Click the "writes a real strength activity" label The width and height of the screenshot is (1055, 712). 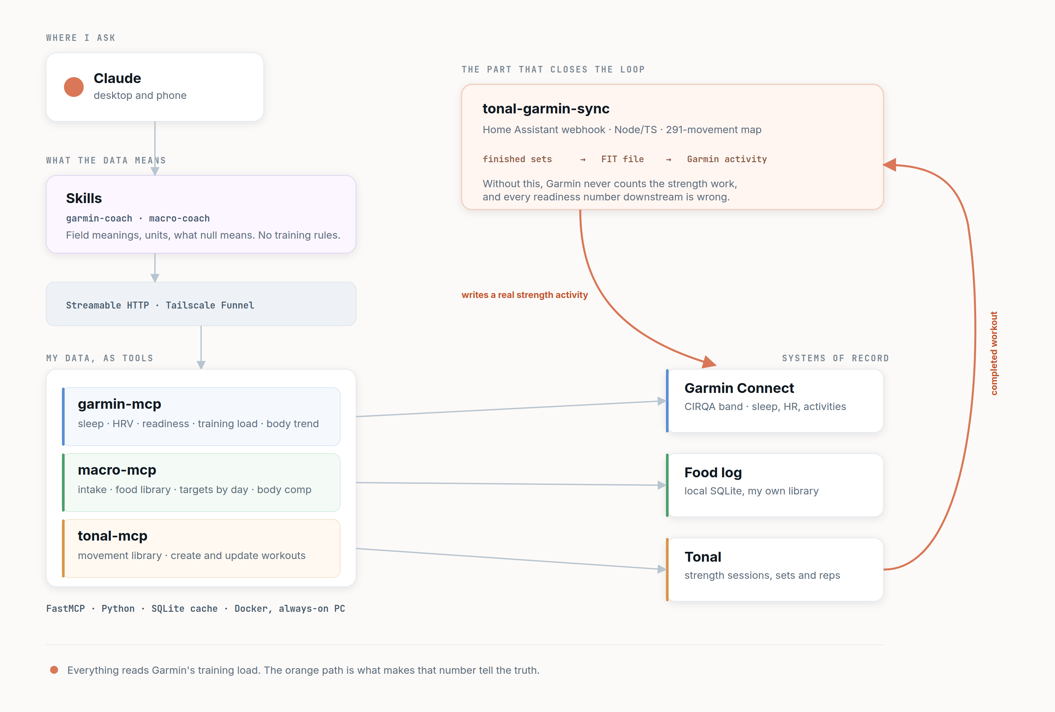[x=524, y=295]
